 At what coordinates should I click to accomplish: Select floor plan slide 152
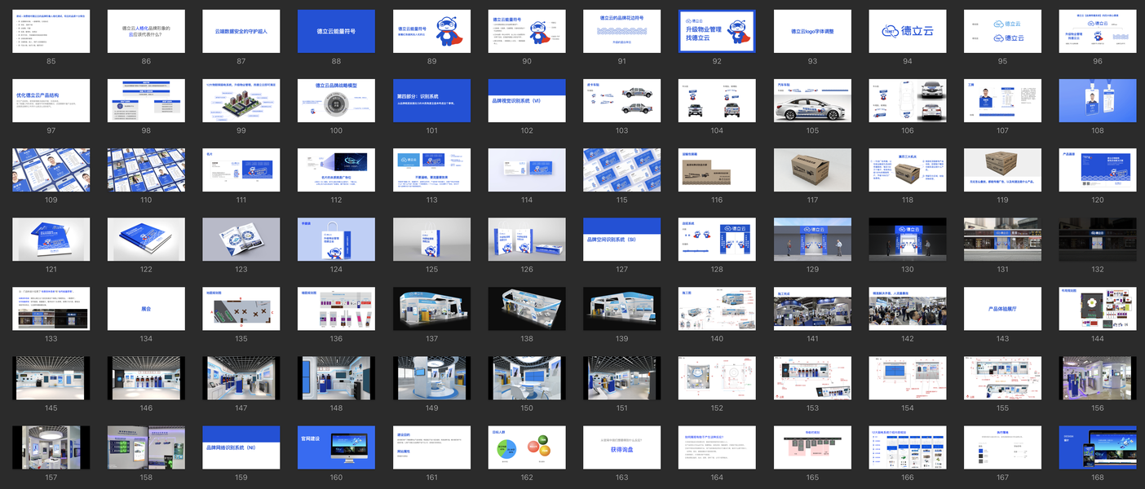coord(717,378)
